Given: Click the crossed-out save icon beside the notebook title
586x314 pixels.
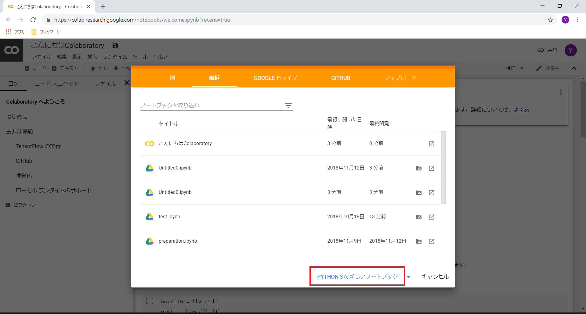Looking at the screenshot, I should point(115,46).
